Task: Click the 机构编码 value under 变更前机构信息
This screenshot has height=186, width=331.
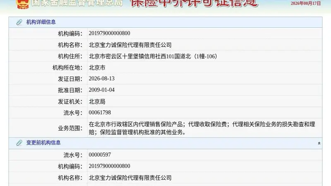Action: click(109, 166)
